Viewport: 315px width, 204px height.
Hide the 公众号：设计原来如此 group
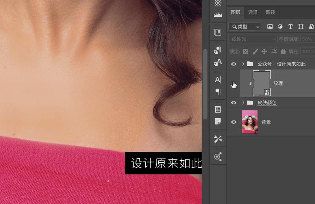pyautogui.click(x=233, y=64)
